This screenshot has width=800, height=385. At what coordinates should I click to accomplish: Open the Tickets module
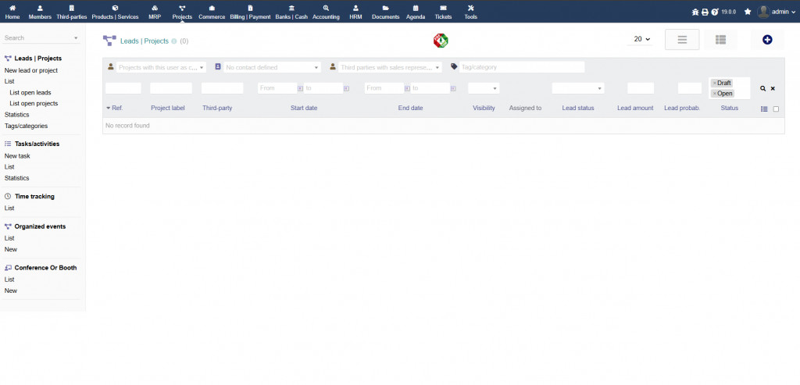click(443, 12)
